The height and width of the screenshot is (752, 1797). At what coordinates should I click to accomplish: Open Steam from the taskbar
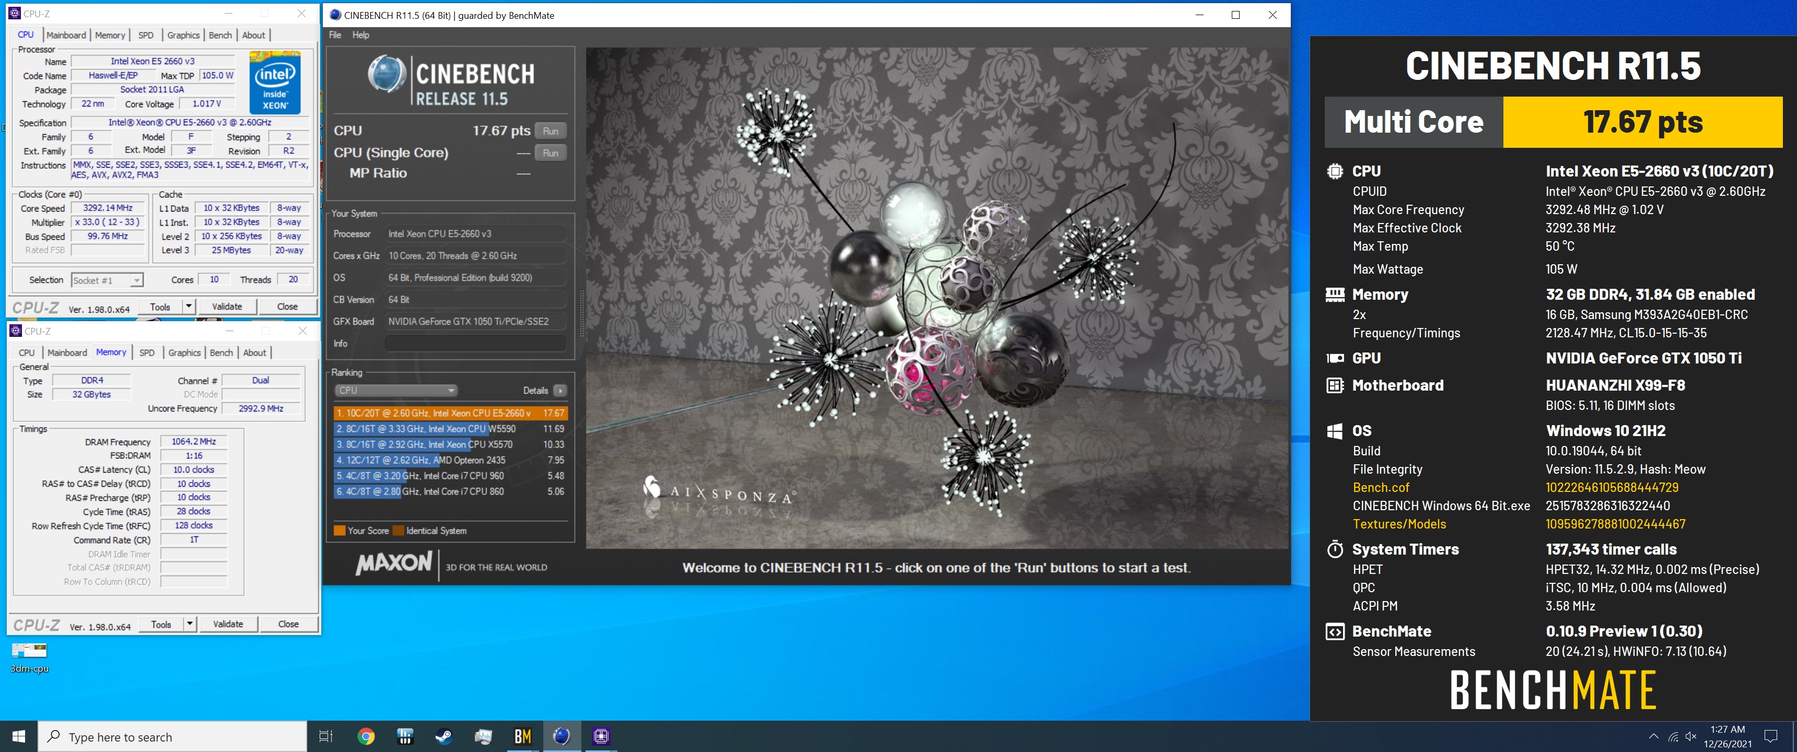[x=444, y=736]
